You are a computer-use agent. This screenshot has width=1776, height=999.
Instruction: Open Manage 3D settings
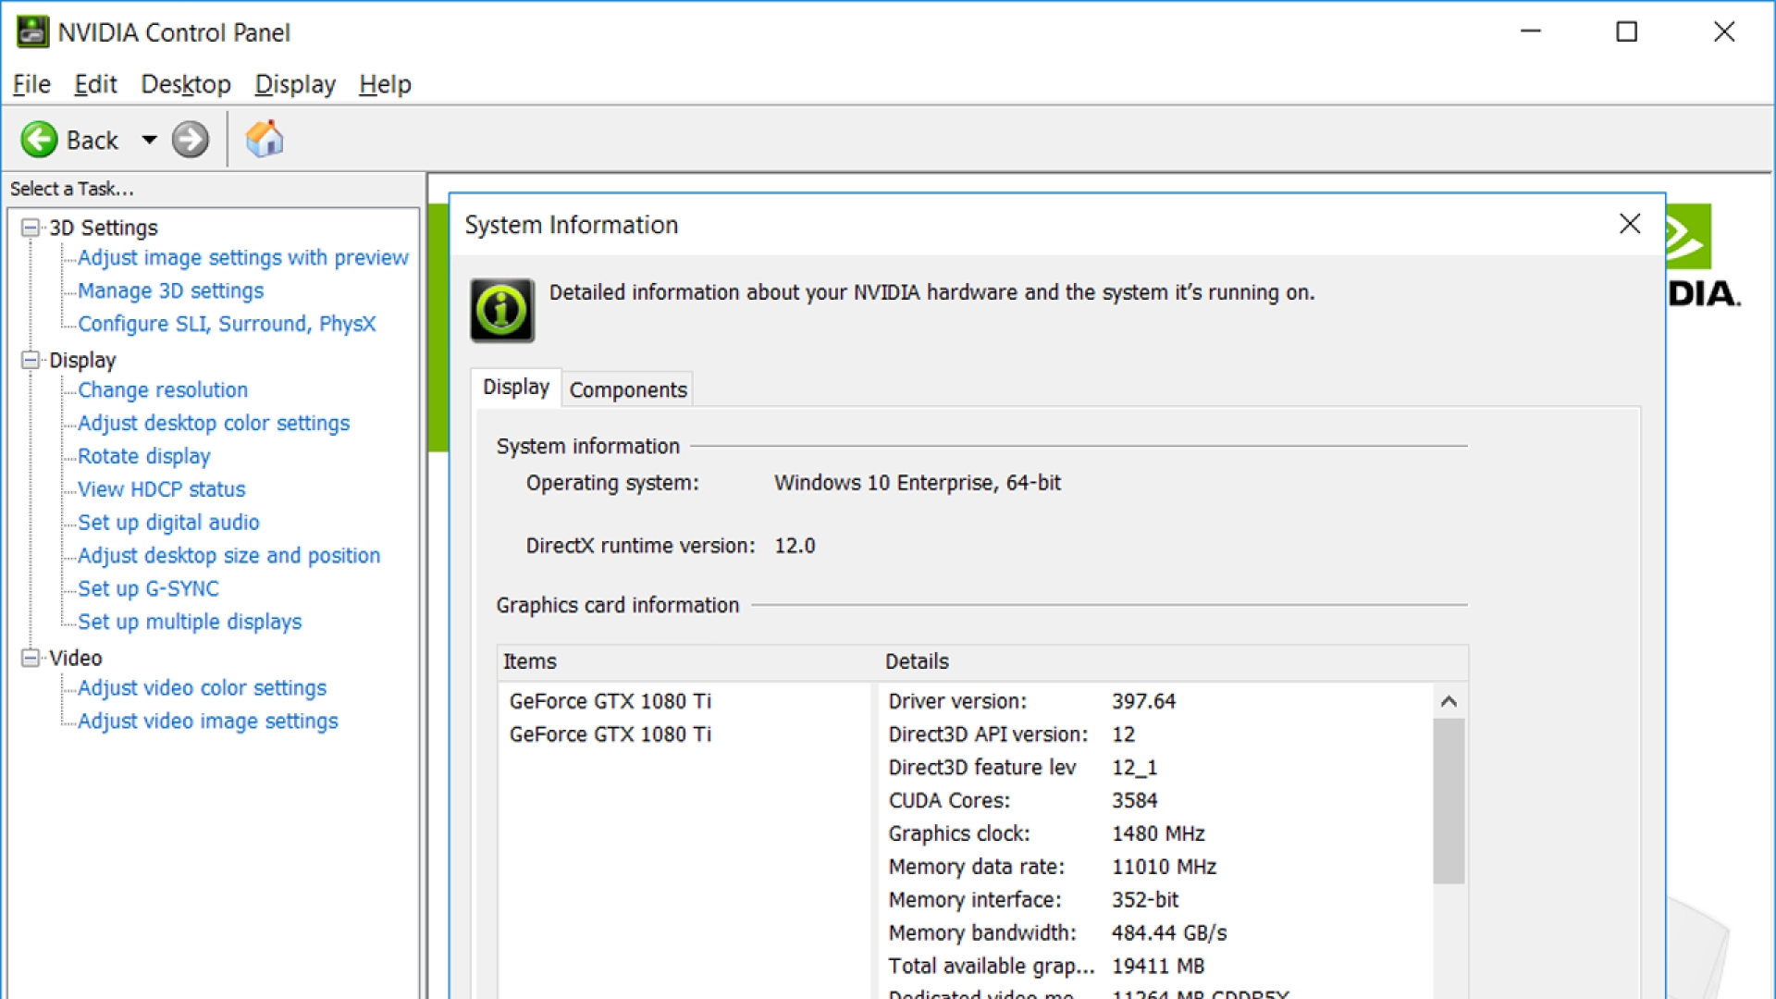point(171,290)
